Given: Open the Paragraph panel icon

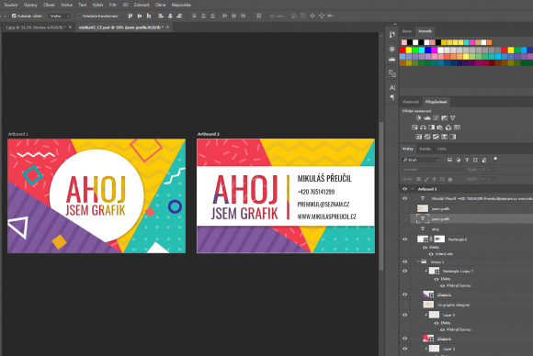Looking at the screenshot, I should coord(391,97).
